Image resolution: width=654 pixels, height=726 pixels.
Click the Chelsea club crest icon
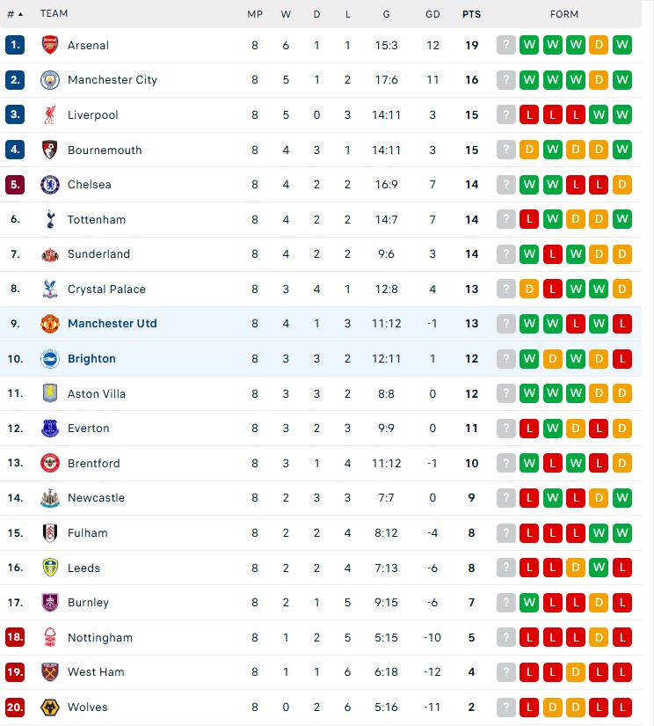click(49, 185)
